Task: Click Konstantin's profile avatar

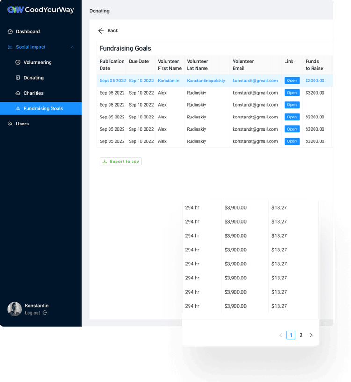Action: [15, 309]
